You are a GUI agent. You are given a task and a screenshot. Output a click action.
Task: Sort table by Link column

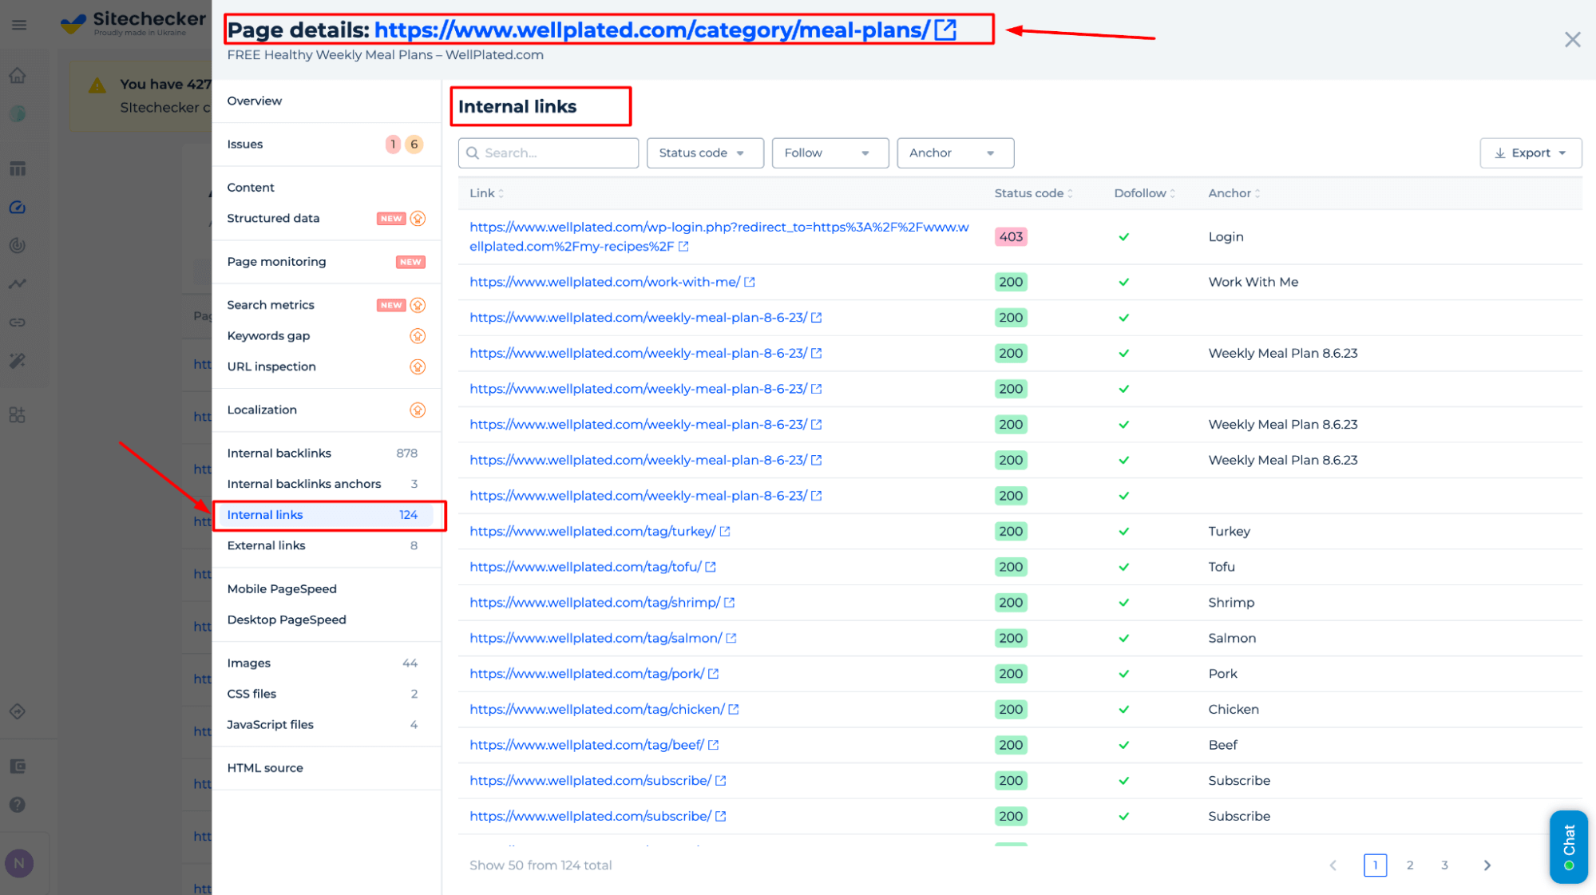[486, 193]
